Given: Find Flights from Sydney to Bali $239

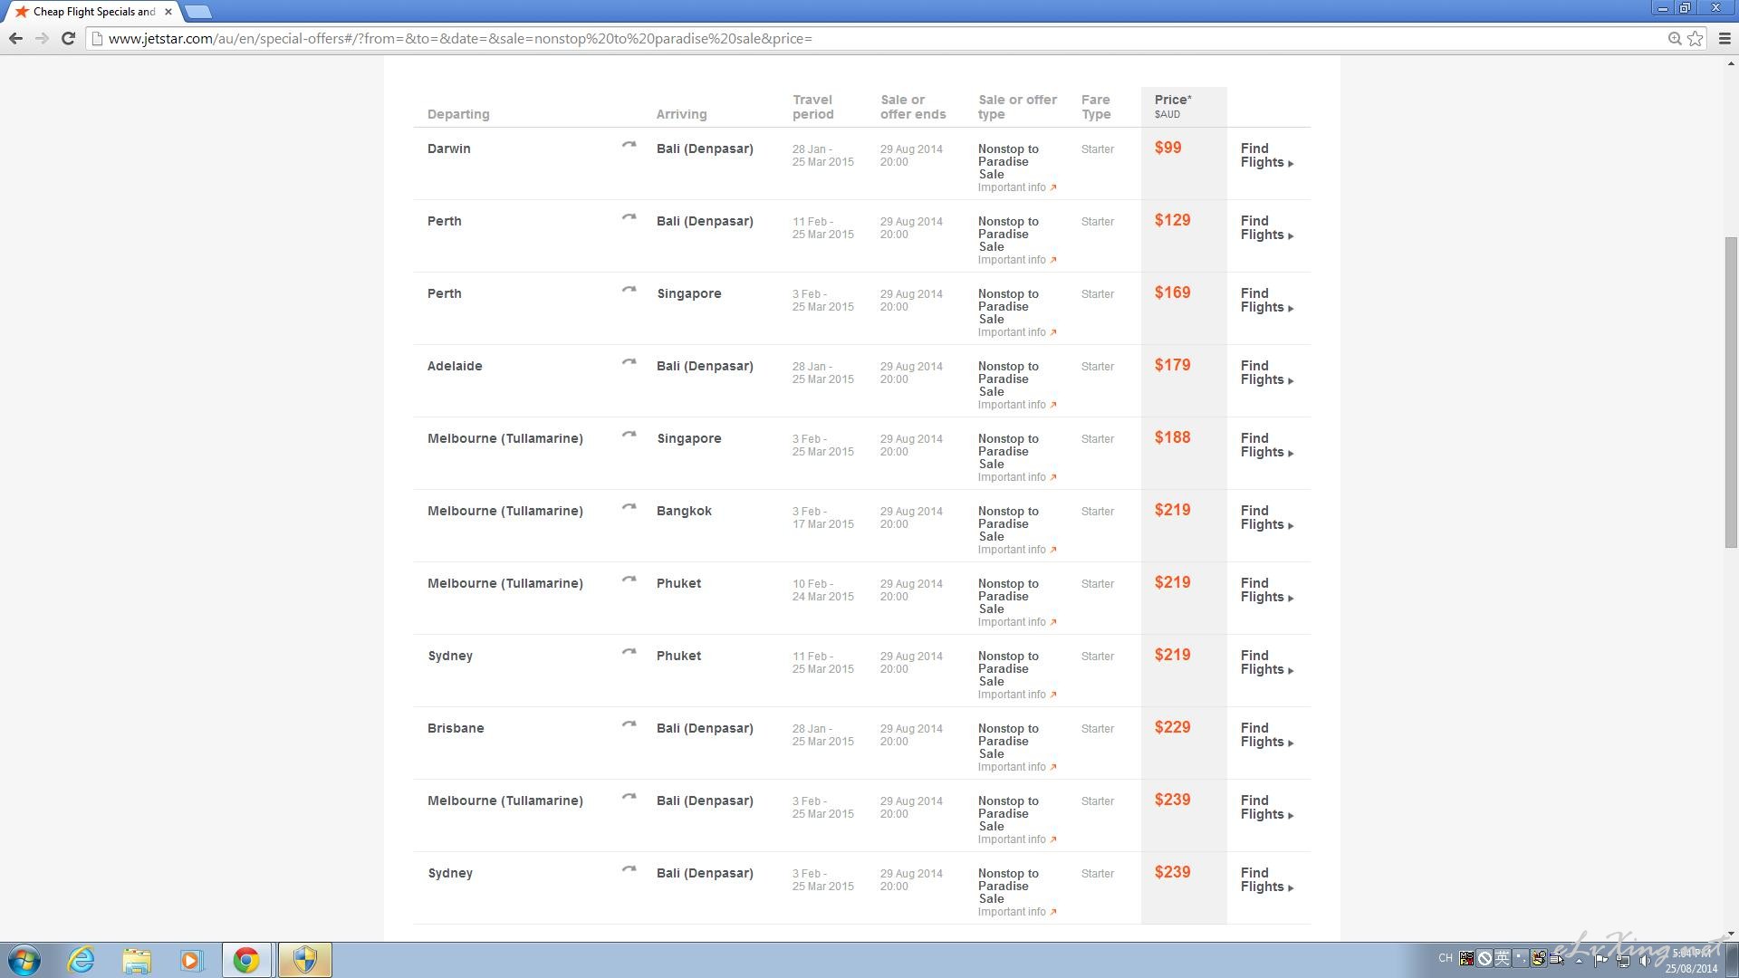Looking at the screenshot, I should [x=1266, y=879].
